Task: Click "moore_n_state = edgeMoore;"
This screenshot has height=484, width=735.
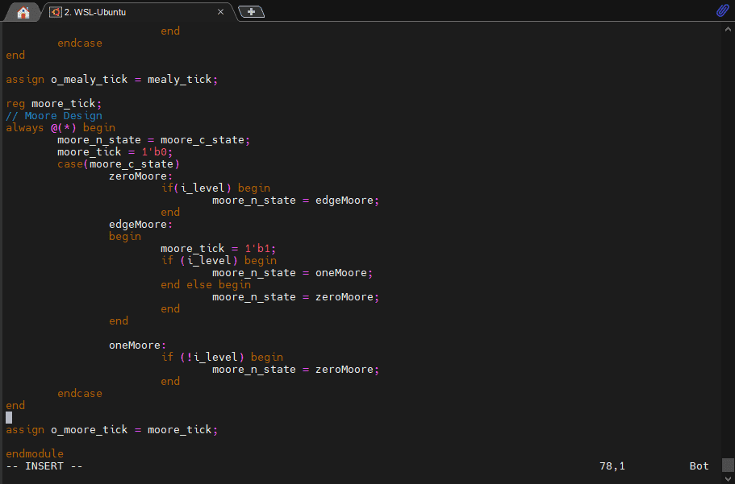Action: tap(296, 201)
